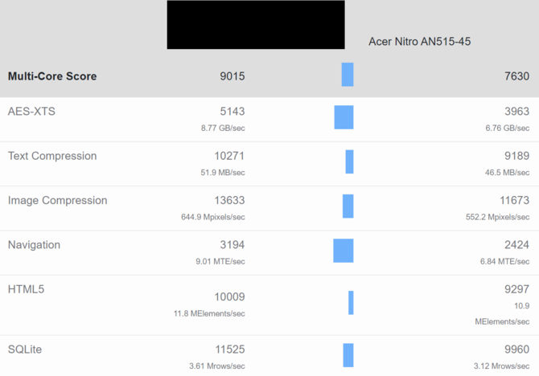Select the Image Compression row label
This screenshot has height=376, width=539.
point(58,201)
